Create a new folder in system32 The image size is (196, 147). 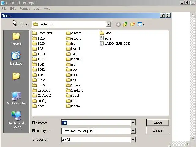pos(133,24)
